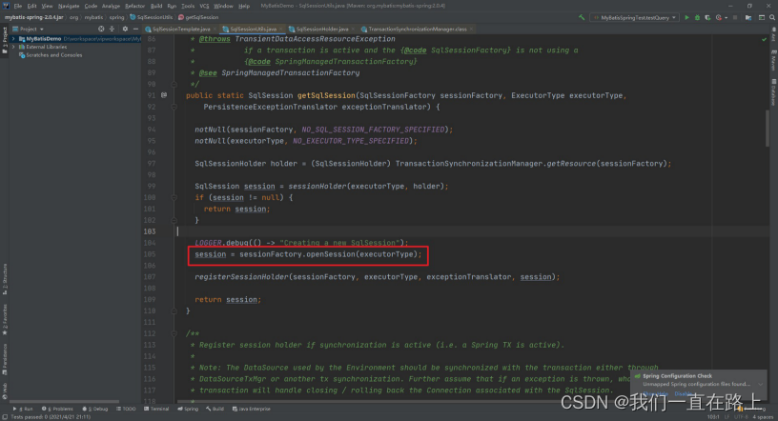The height and width of the screenshot is (421, 778).
Task: Toggle the Structure side tool button
Action: point(5,279)
